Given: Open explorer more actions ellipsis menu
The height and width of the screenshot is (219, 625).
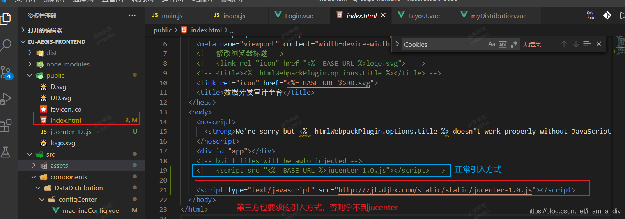Looking at the screenshot, I should pos(132,16).
